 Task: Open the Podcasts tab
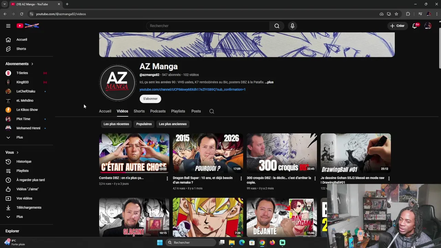click(x=158, y=111)
